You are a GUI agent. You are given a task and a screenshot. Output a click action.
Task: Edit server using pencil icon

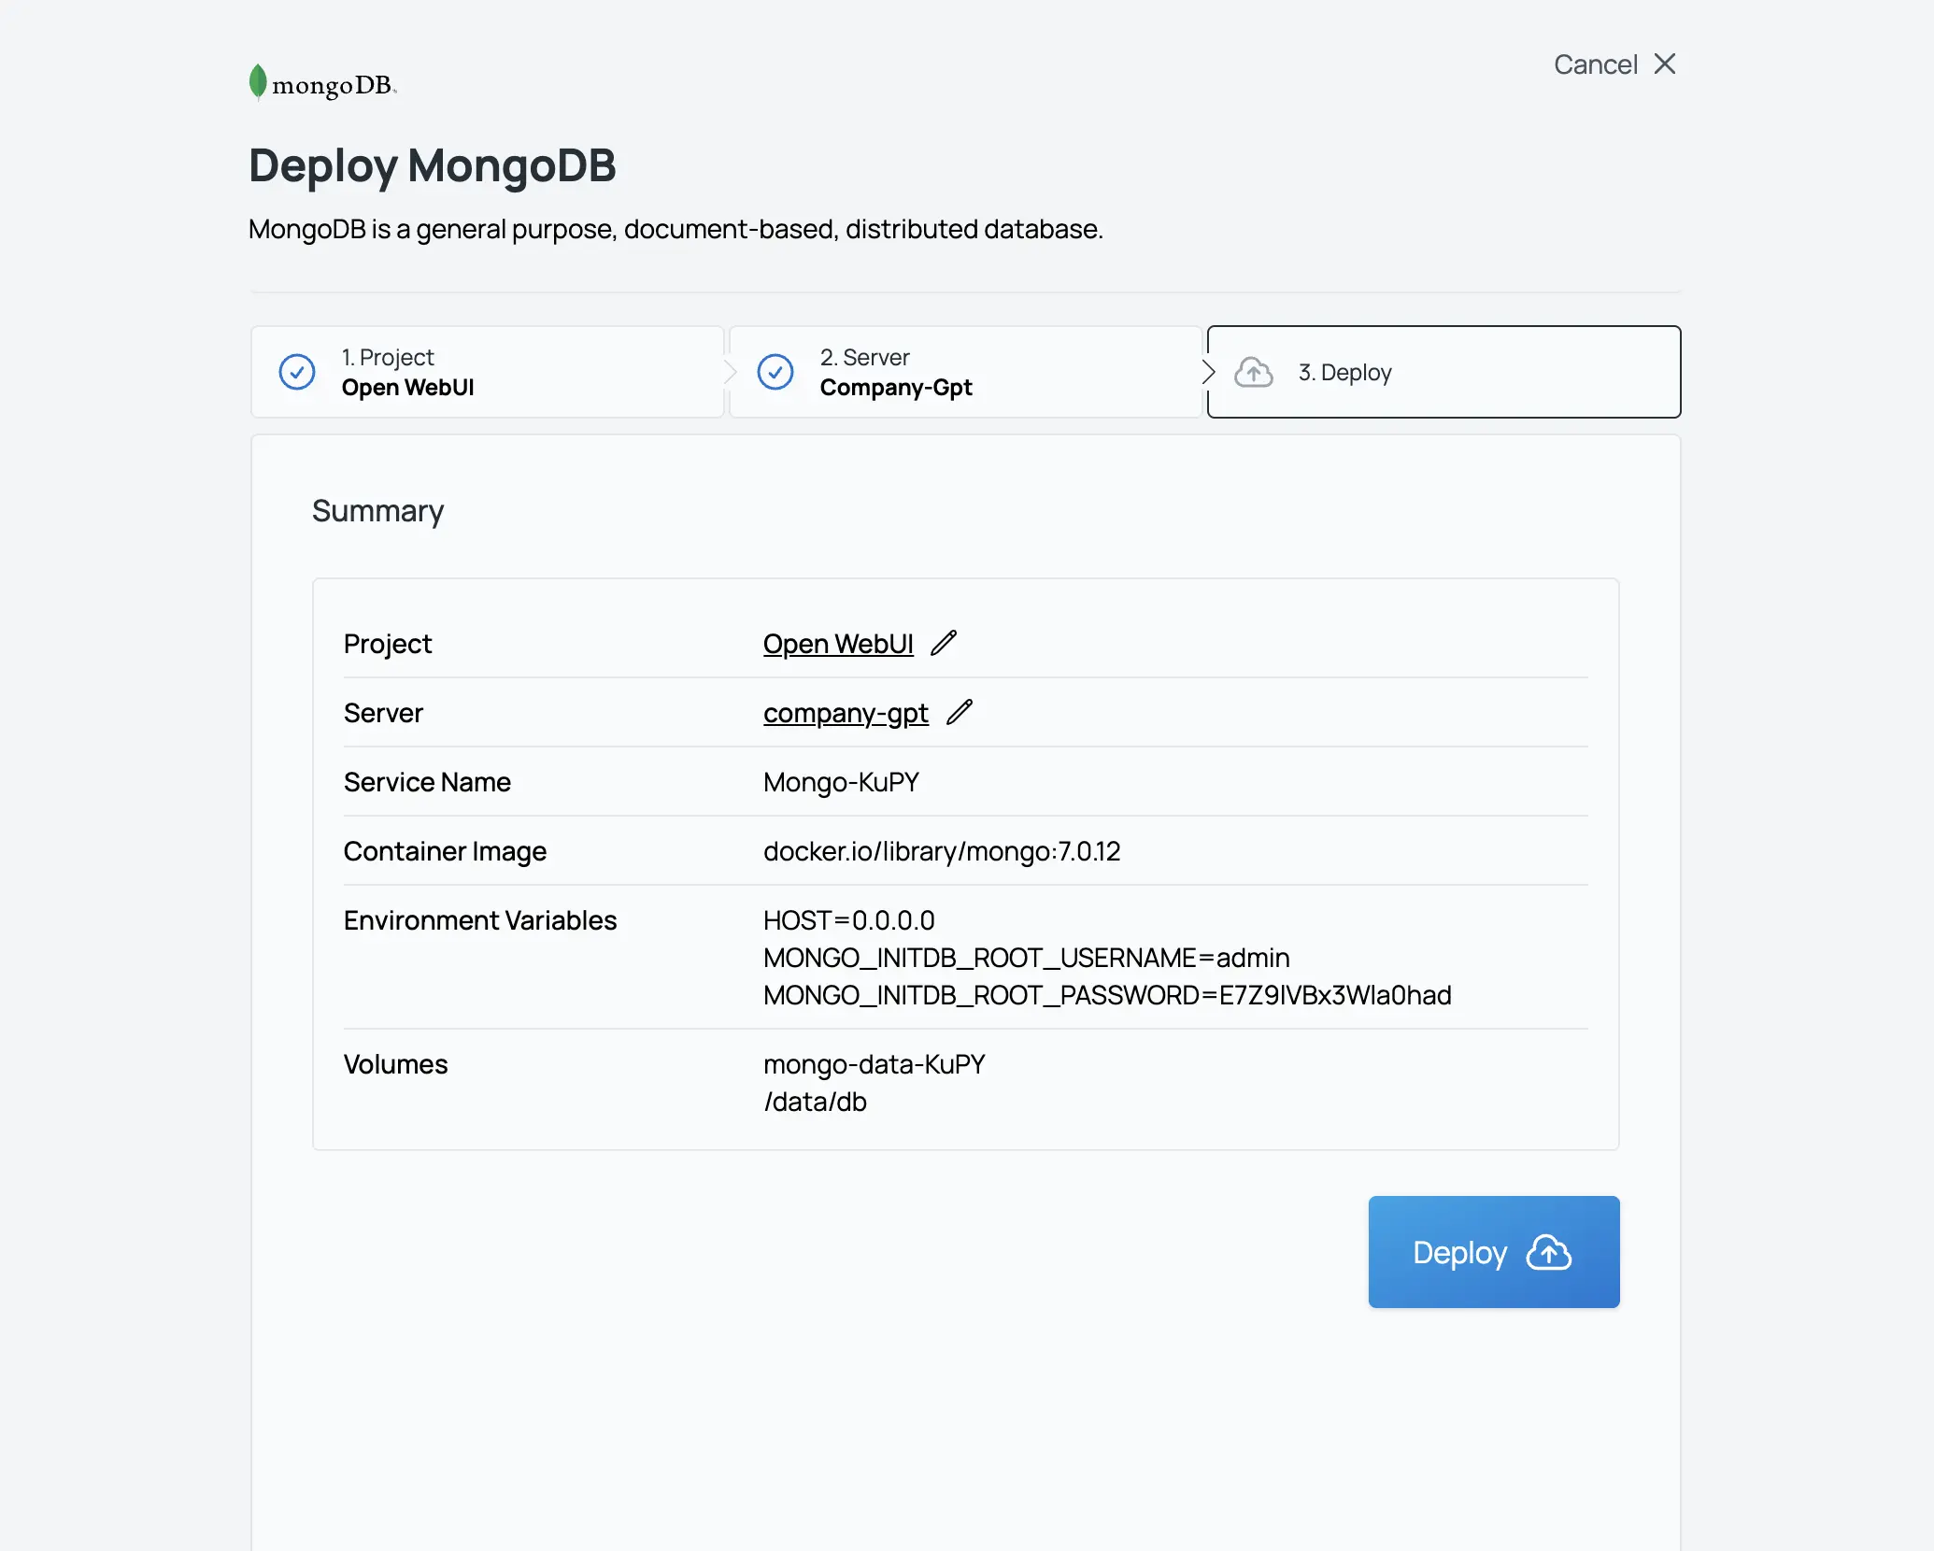(x=960, y=712)
